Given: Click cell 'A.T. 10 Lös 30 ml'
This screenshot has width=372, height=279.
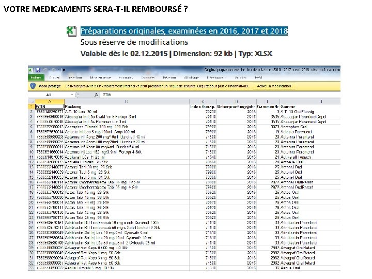Looking at the screenshot, I should point(127,112).
